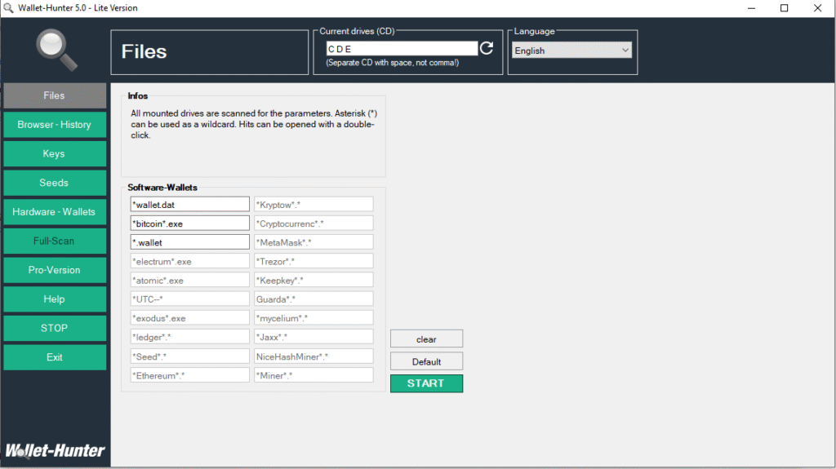This screenshot has height=469, width=836.
Task: Click the *Seed*.* field
Action: tap(189, 356)
